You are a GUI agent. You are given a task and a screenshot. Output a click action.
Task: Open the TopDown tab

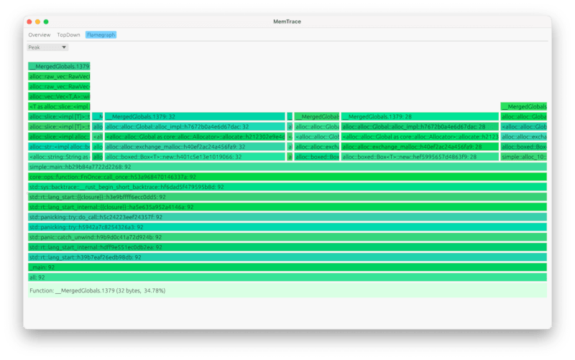coord(68,34)
